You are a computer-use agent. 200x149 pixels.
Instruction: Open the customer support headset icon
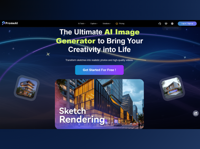[160, 23]
